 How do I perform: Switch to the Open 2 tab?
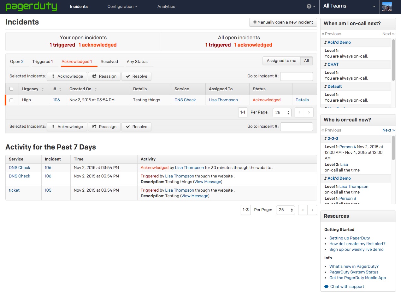click(17, 62)
